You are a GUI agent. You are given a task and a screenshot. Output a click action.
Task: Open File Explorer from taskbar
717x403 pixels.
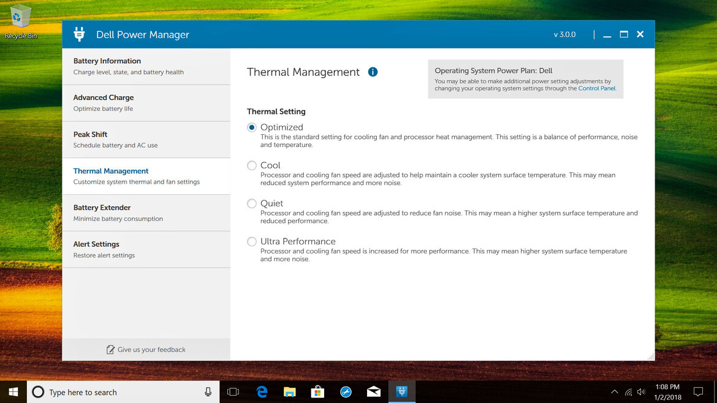(x=289, y=392)
